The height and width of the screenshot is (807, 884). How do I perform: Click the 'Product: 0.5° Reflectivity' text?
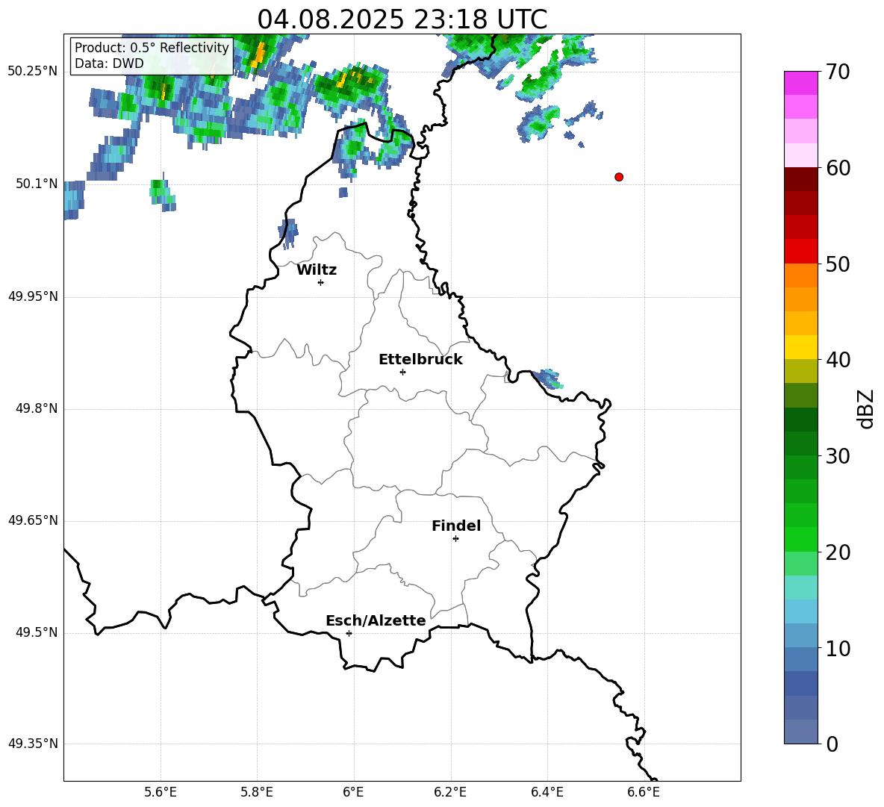click(152, 48)
